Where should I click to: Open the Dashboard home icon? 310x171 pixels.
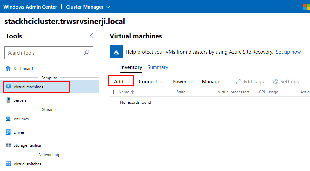pyautogui.click(x=8, y=69)
